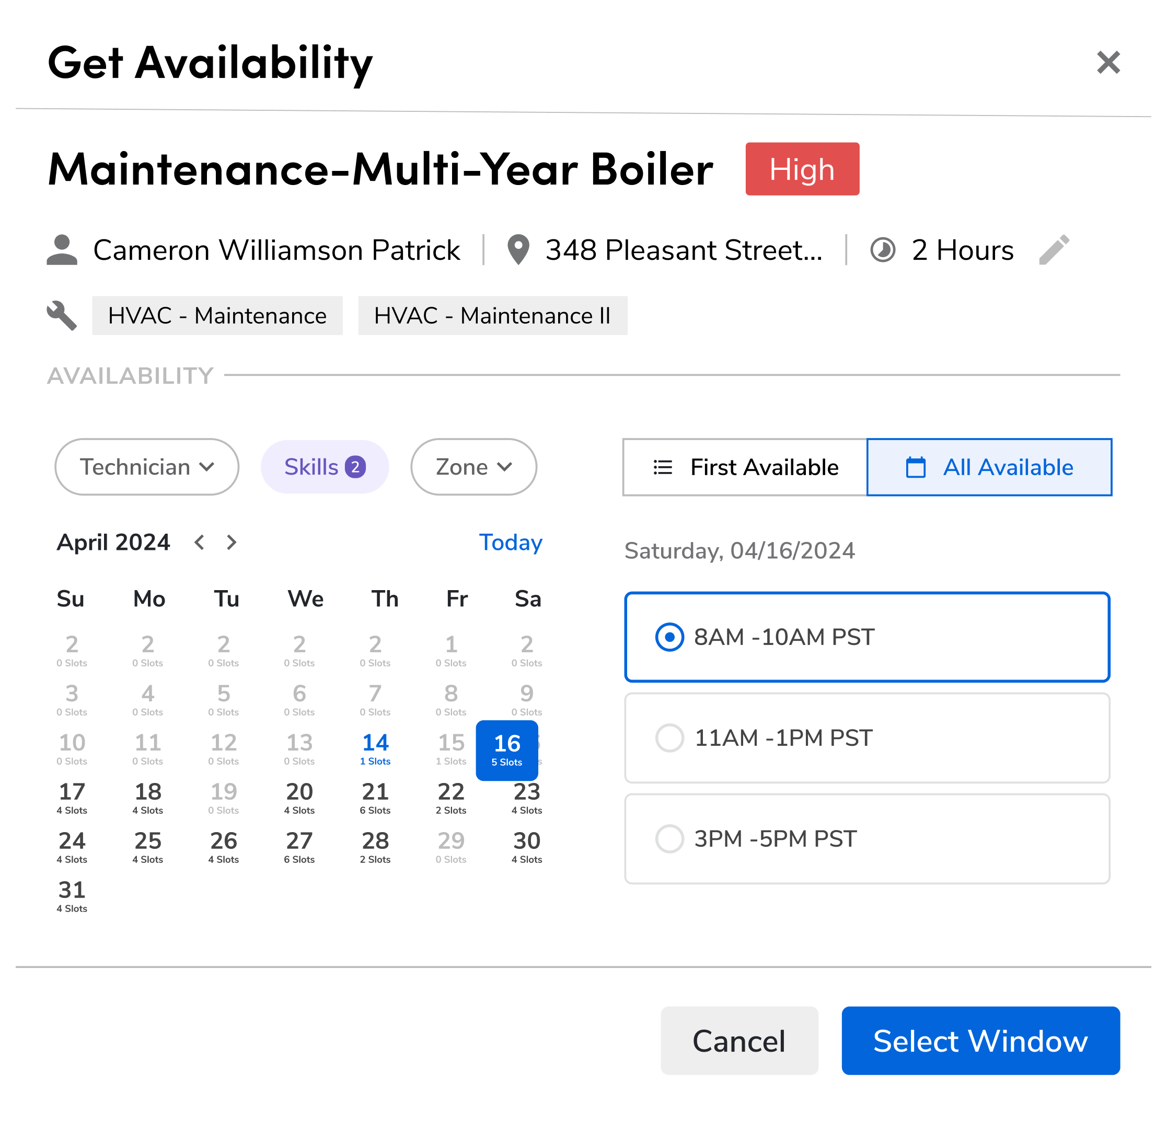The height and width of the screenshot is (1129, 1167).
Task: Click the clock icon next to 2 Hours
Action: 884,250
